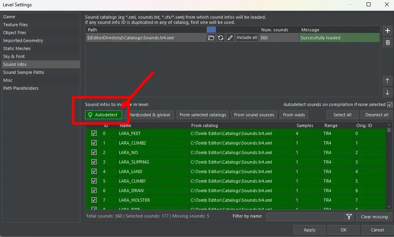
Task: Toggle the LARA_SLIPPING checkbox
Action: [x=94, y=162]
